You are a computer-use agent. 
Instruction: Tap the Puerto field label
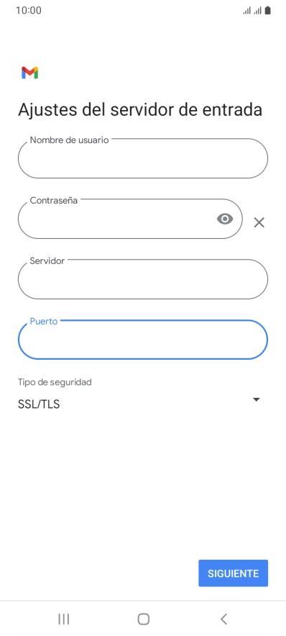pyautogui.click(x=44, y=322)
